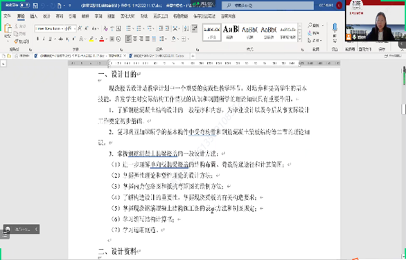Open the File menu tab
Image resolution: width=406 pixels, height=260 pixels.
(x=7, y=16)
